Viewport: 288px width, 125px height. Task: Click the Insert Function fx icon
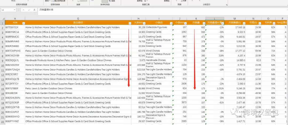(x=34, y=10)
